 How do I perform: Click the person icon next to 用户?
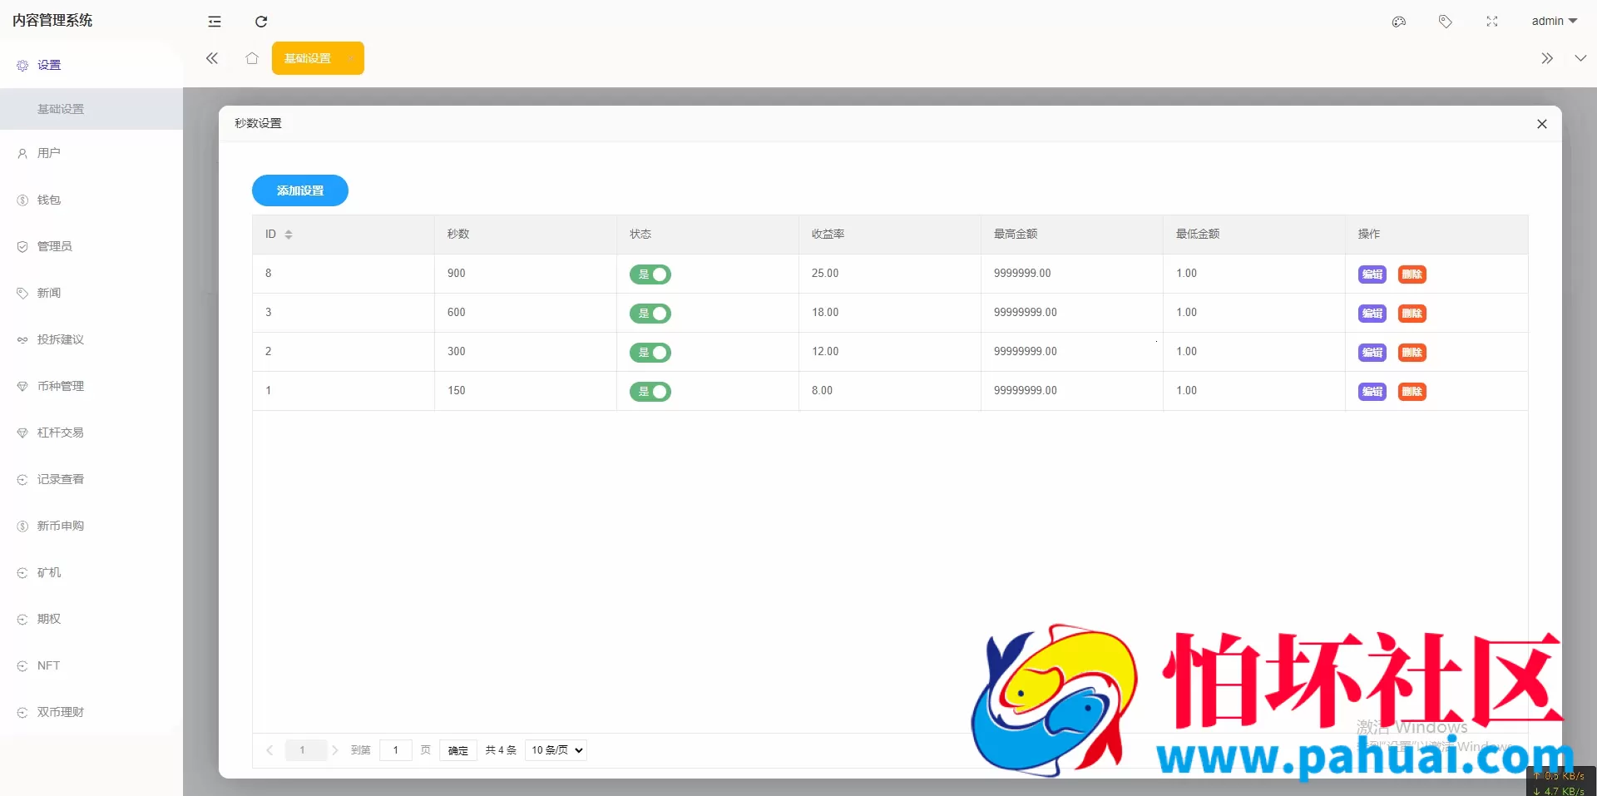click(22, 154)
